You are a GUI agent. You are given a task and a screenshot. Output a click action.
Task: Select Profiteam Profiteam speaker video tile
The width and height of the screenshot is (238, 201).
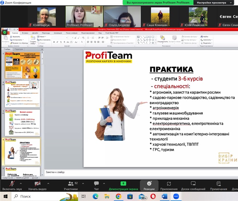pos(84,17)
